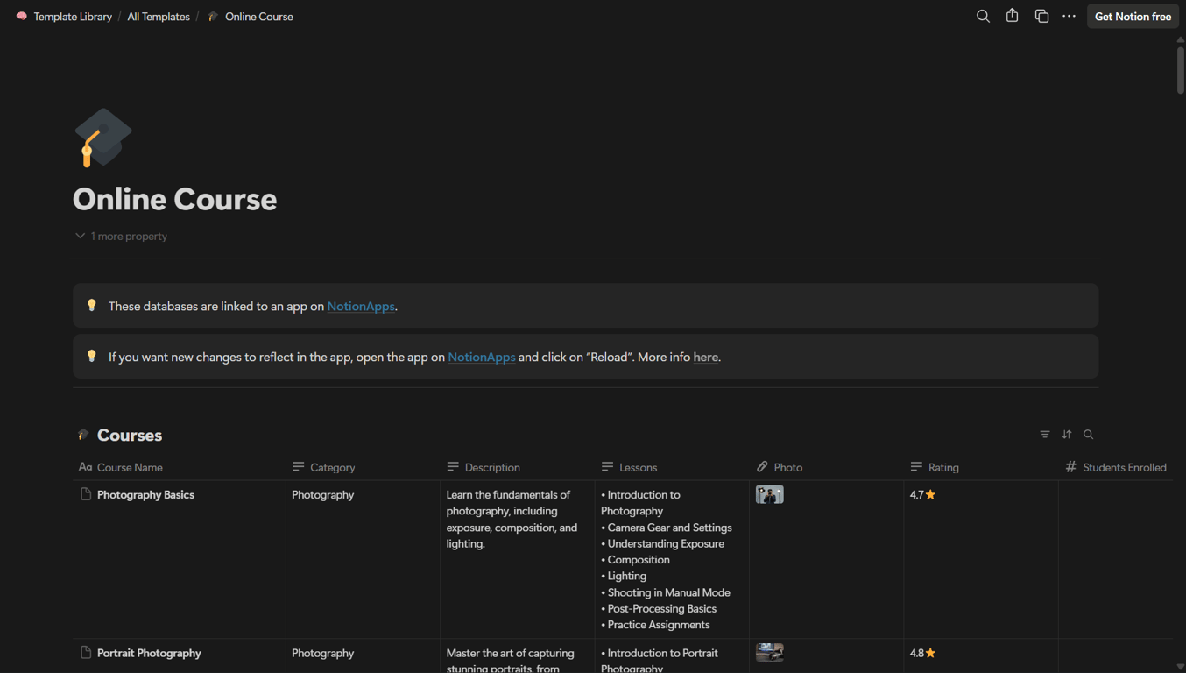Open the Courses filter icon

click(1045, 435)
